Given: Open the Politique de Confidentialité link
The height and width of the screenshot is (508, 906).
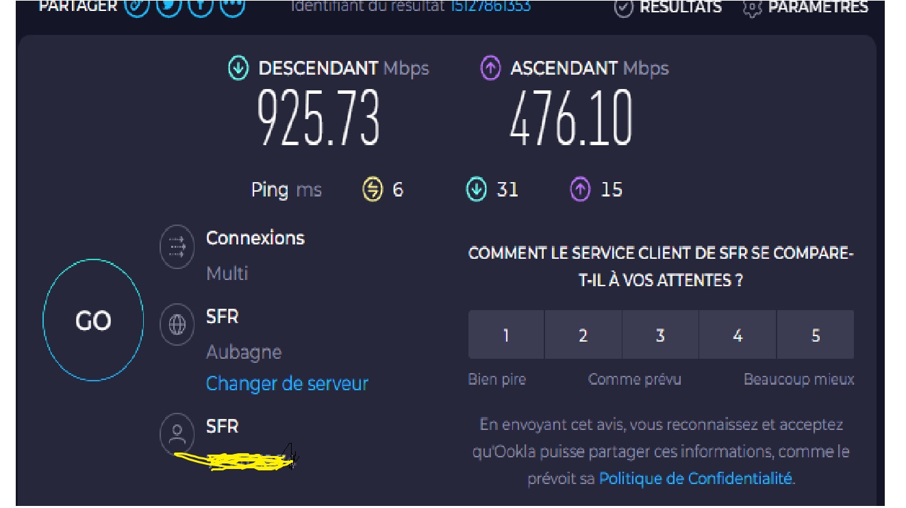Looking at the screenshot, I should tap(695, 479).
